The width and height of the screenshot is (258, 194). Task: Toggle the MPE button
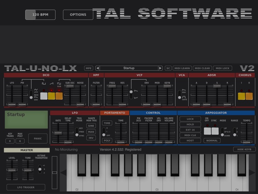click(x=88, y=68)
